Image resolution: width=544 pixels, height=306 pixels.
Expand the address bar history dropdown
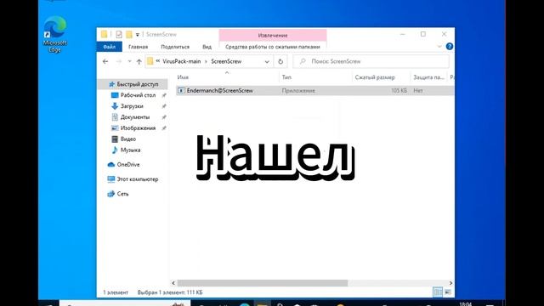267,61
